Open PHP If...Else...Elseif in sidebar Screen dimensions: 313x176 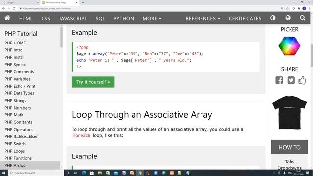(x=22, y=136)
